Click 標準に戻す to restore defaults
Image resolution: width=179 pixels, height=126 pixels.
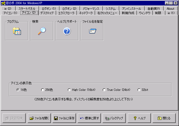tap(89, 118)
